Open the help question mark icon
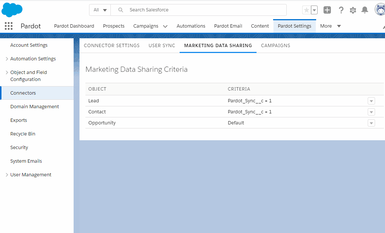The height and width of the screenshot is (233, 385). 341,10
